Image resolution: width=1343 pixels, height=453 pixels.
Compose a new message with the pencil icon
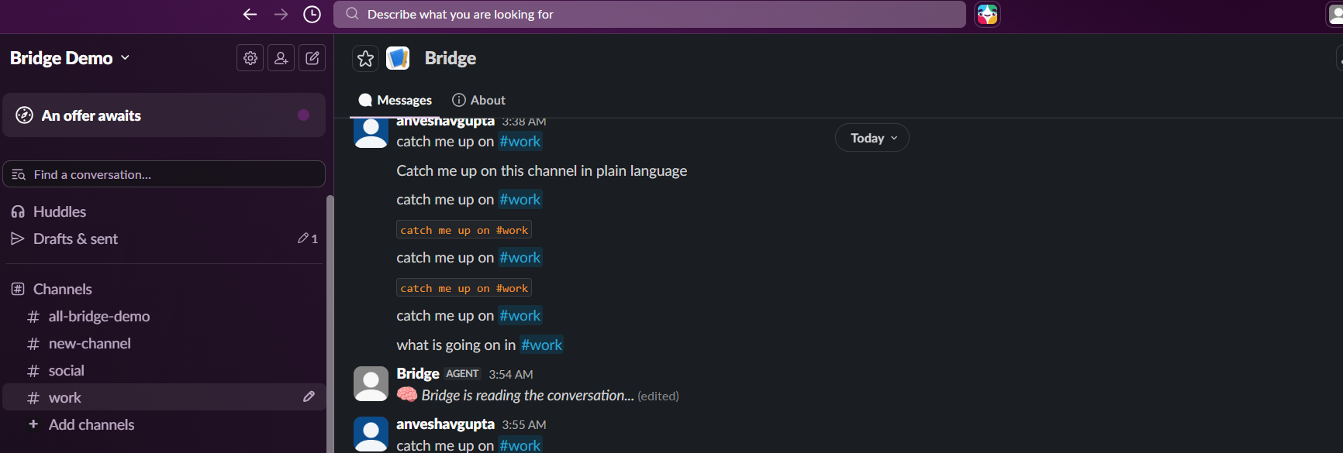pyautogui.click(x=312, y=58)
